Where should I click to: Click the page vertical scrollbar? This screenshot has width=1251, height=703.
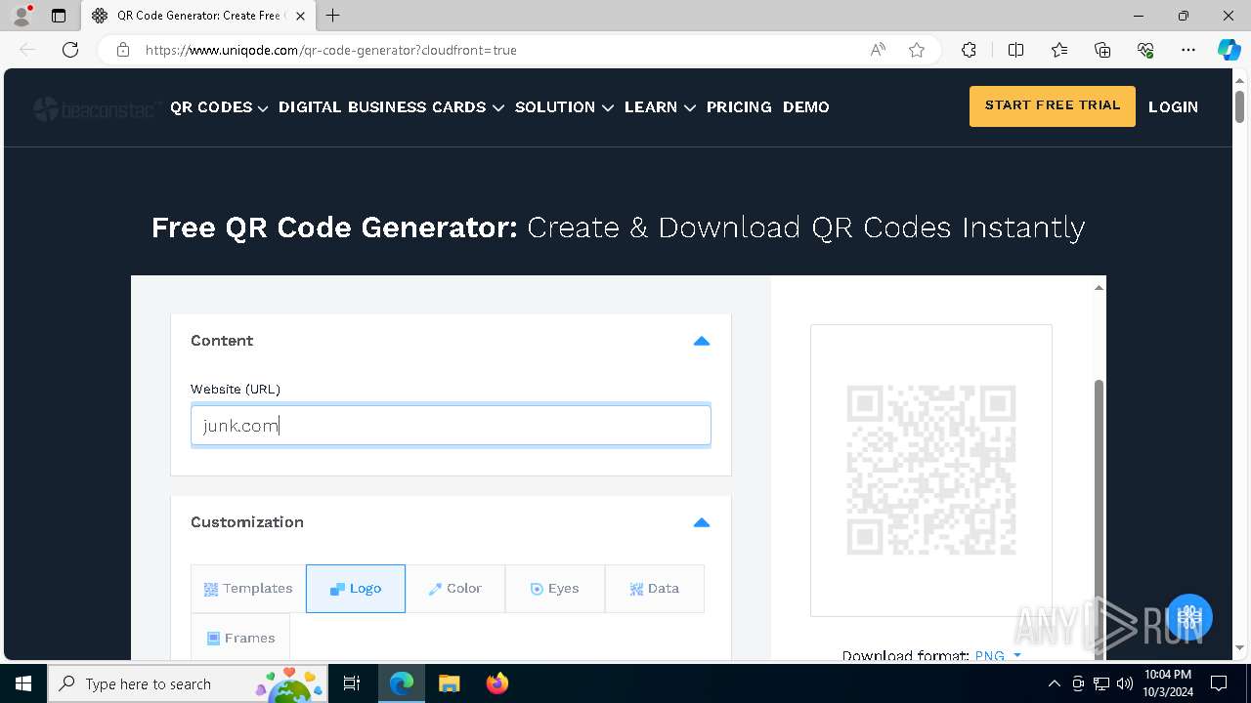coord(1239,106)
